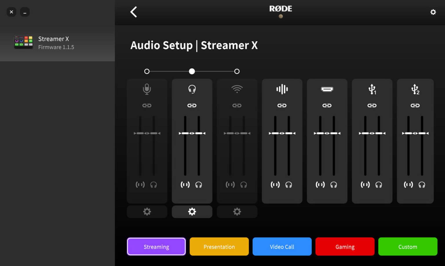Open headphones channel settings gear

192,212
